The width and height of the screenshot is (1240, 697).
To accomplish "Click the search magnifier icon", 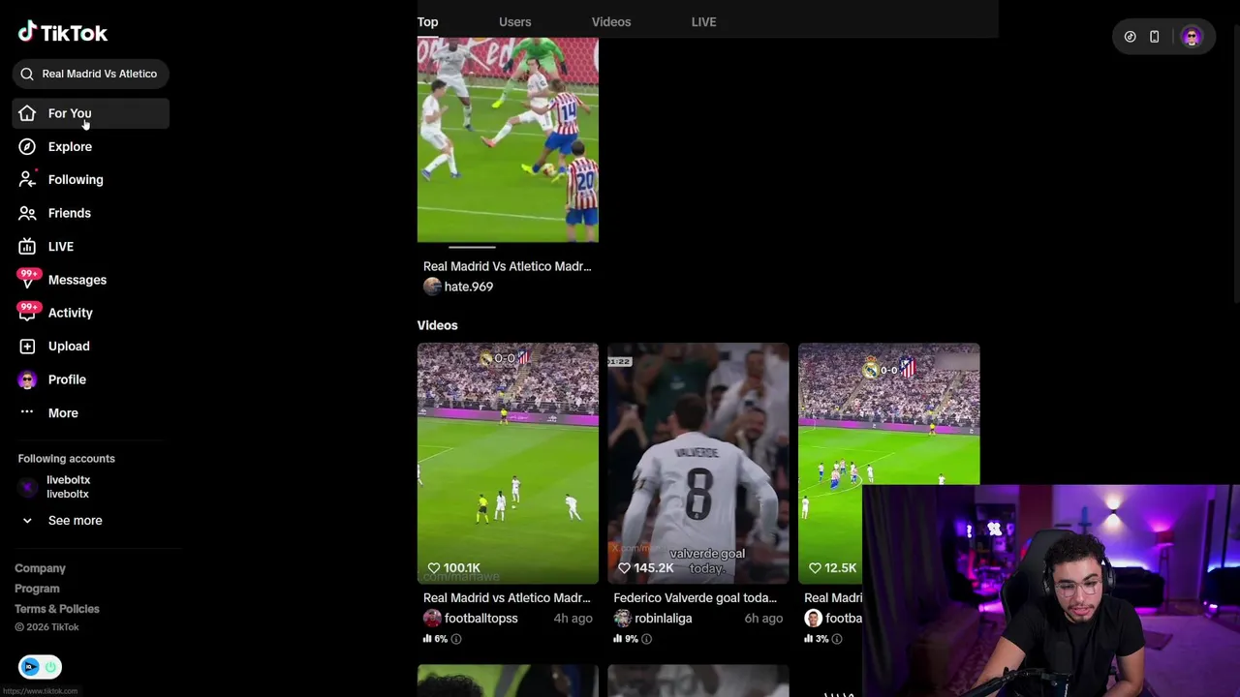I will [x=27, y=74].
